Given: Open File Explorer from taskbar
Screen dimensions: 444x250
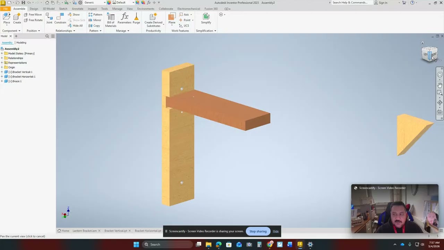Looking at the screenshot, I should [x=208, y=244].
